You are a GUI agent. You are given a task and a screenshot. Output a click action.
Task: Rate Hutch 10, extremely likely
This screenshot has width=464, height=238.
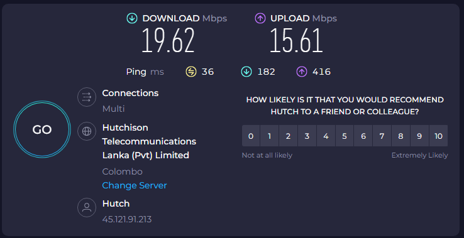pyautogui.click(x=438, y=136)
